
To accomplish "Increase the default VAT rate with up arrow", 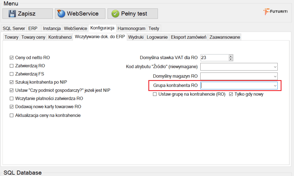I will point(231,56).
